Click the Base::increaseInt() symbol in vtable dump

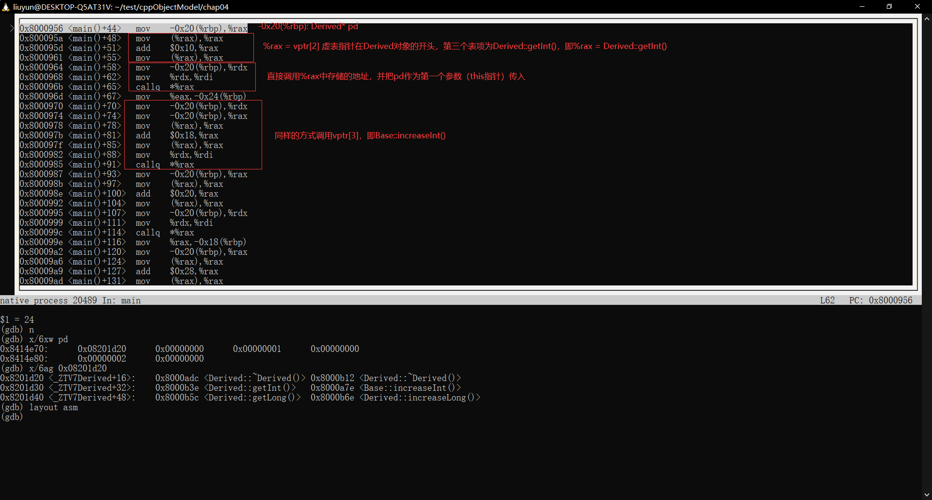tap(410, 388)
